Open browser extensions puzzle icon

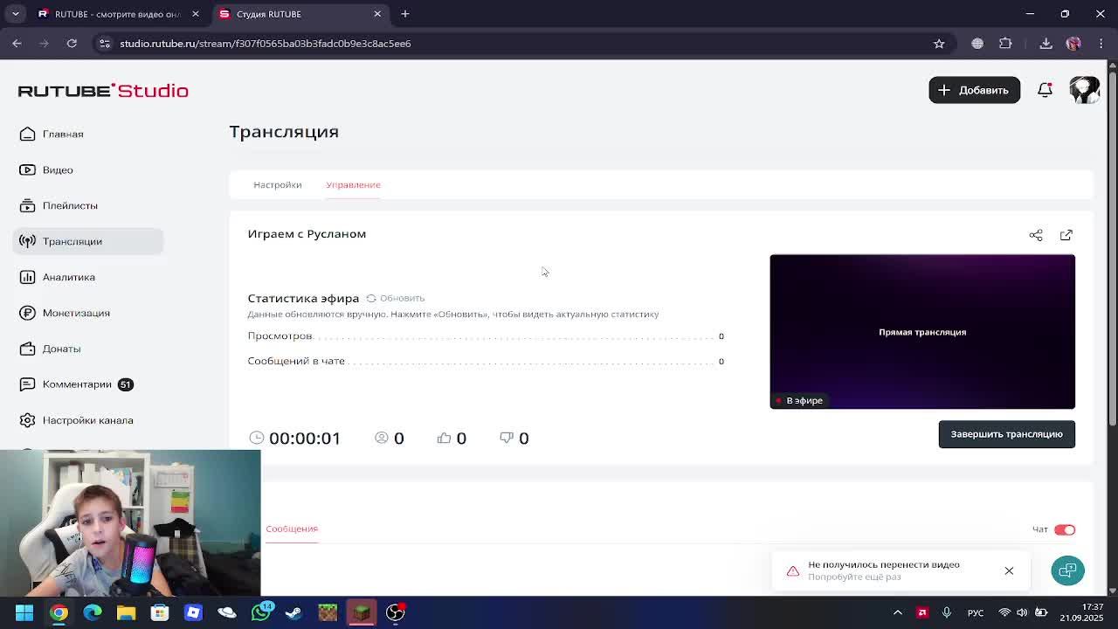[x=1005, y=44]
